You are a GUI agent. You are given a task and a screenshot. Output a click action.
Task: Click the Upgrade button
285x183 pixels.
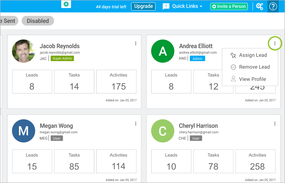pos(143,6)
